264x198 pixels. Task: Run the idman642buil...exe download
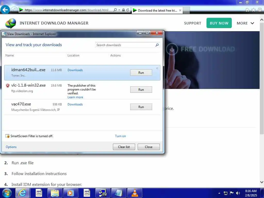(141, 72)
